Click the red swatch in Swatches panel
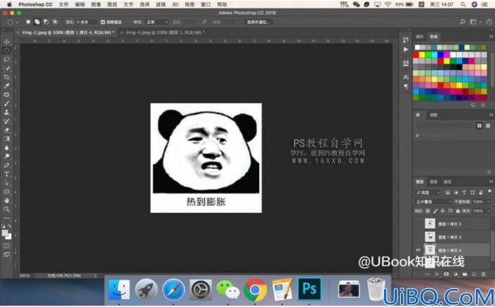 pyautogui.click(x=416, y=55)
